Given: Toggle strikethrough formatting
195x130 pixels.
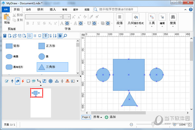Looking at the screenshot, I should coord(44,23).
